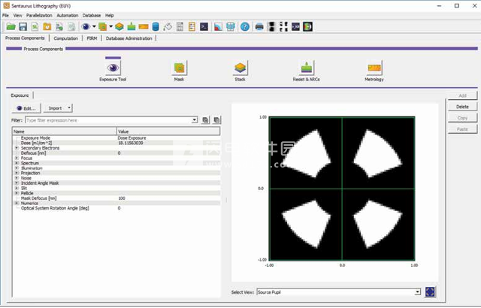This screenshot has width=481, height=308.
Task: Open dropdown arrow next to mask toolbar icon
Action: click(110, 26)
